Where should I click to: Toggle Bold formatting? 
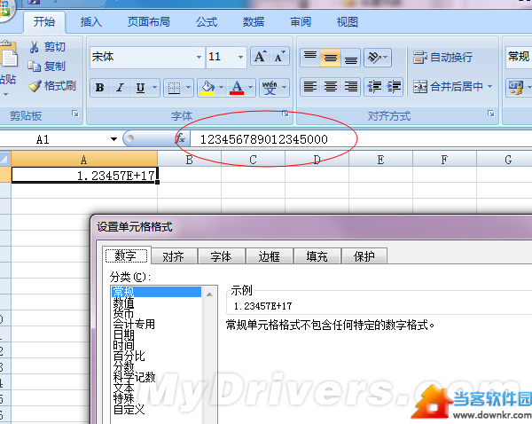pyautogui.click(x=99, y=88)
